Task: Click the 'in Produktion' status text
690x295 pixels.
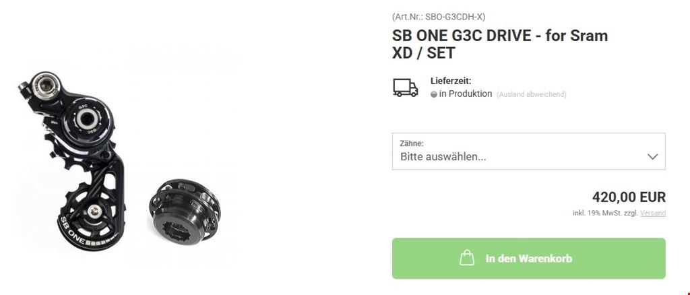Action: coord(466,94)
